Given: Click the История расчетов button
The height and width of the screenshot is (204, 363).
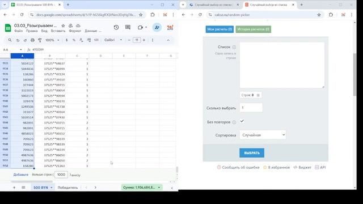Looking at the screenshot, I should 254,29.
